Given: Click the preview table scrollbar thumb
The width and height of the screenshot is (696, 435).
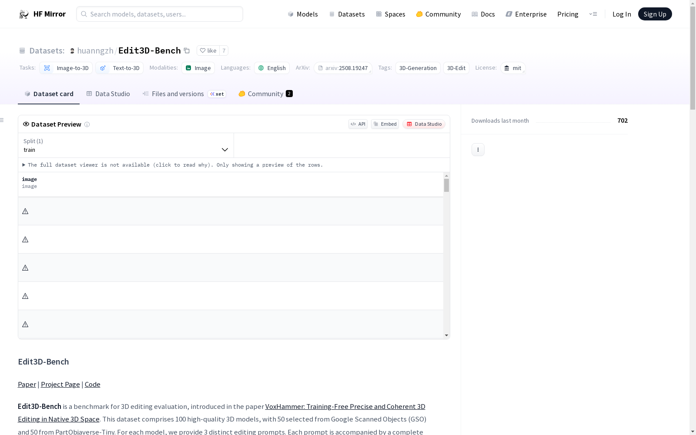Looking at the screenshot, I should point(446,185).
